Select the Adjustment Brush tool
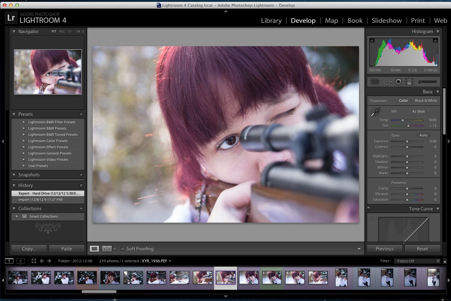This screenshot has width=451, height=301. (x=427, y=82)
